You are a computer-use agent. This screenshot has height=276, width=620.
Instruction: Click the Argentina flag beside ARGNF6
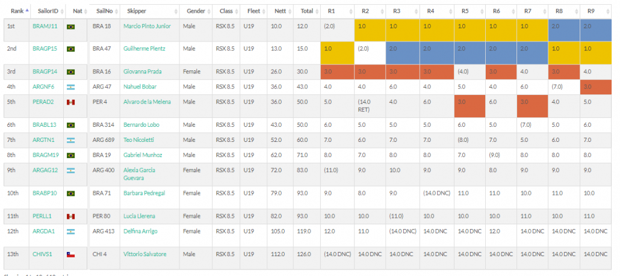click(x=71, y=87)
